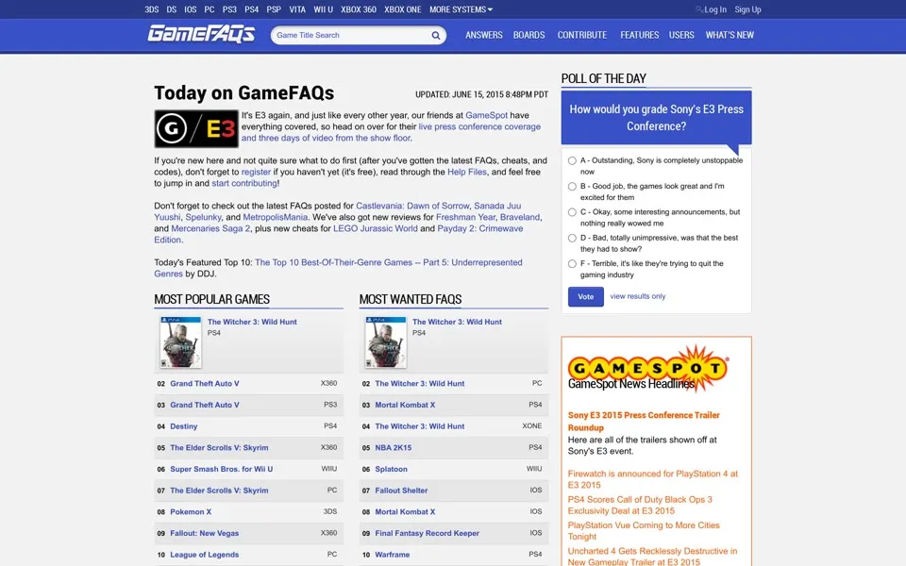The height and width of the screenshot is (566, 906).
Task: Click Witcher 3 cover in Most Wanted FAQs
Action: pos(386,342)
